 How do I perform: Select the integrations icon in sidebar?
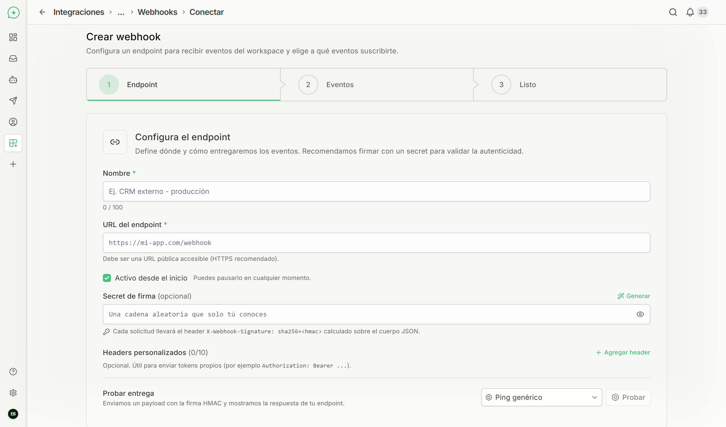coord(13,143)
